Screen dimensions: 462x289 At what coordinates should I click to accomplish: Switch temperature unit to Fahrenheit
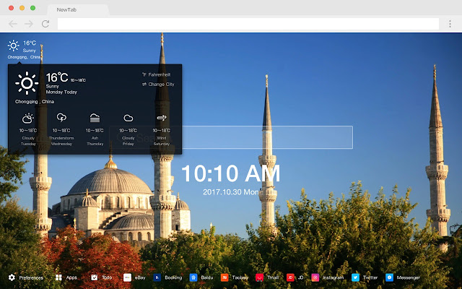coord(156,75)
